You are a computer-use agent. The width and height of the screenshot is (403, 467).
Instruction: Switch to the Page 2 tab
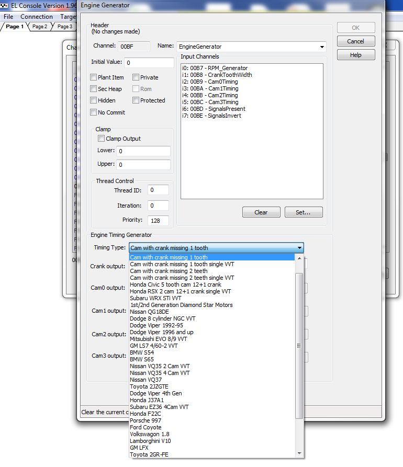pyautogui.click(x=39, y=27)
